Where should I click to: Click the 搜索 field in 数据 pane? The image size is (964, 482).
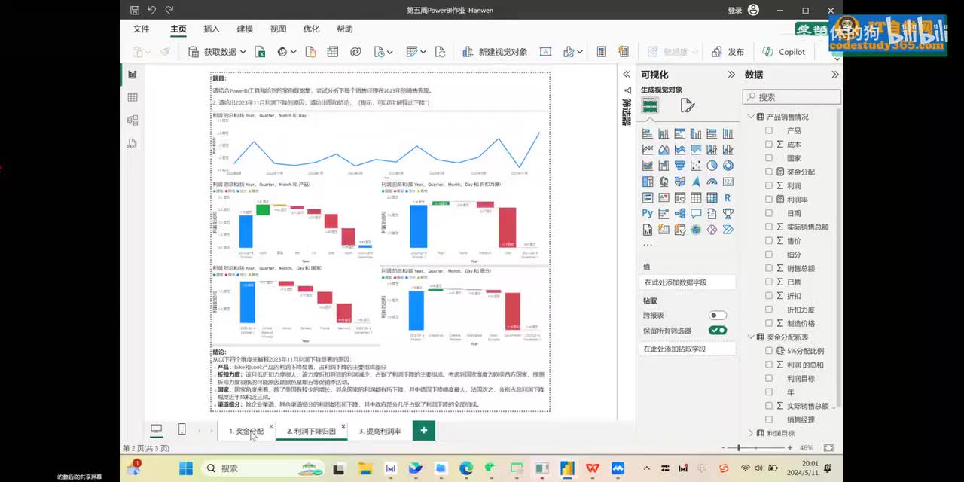point(792,97)
